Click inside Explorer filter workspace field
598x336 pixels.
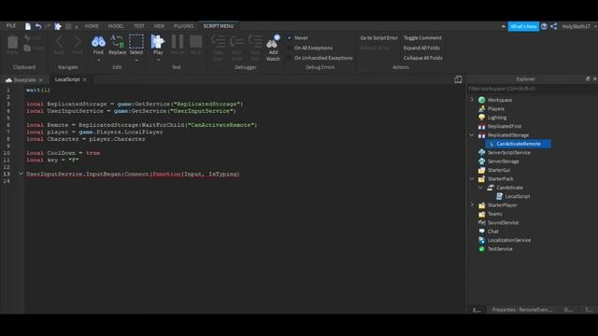[x=532, y=89]
